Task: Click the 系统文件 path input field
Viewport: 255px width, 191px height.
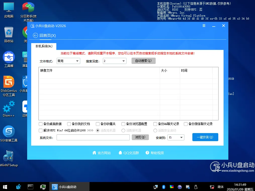Action: point(93,137)
